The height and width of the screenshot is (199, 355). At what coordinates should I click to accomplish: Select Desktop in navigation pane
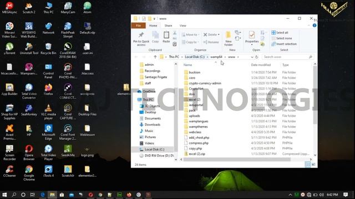(150, 112)
